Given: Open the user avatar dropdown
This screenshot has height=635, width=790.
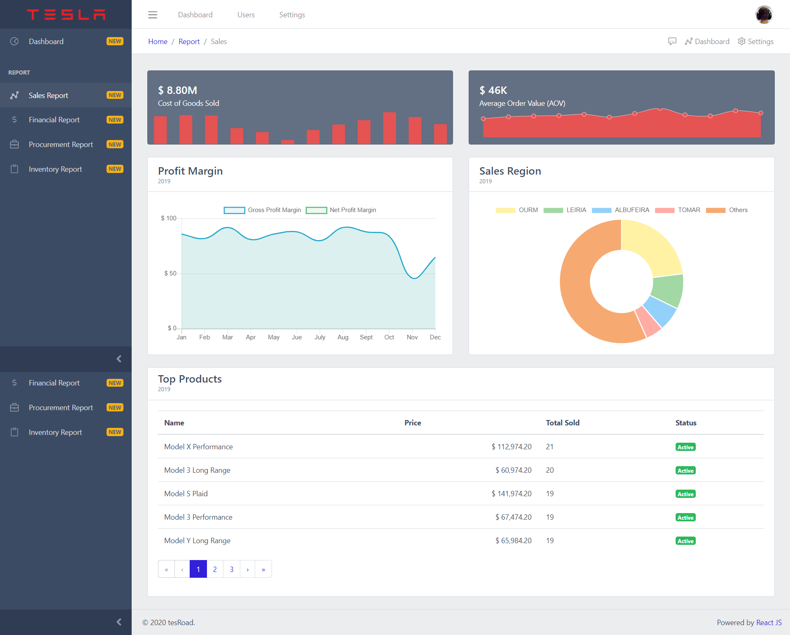Looking at the screenshot, I should [764, 15].
